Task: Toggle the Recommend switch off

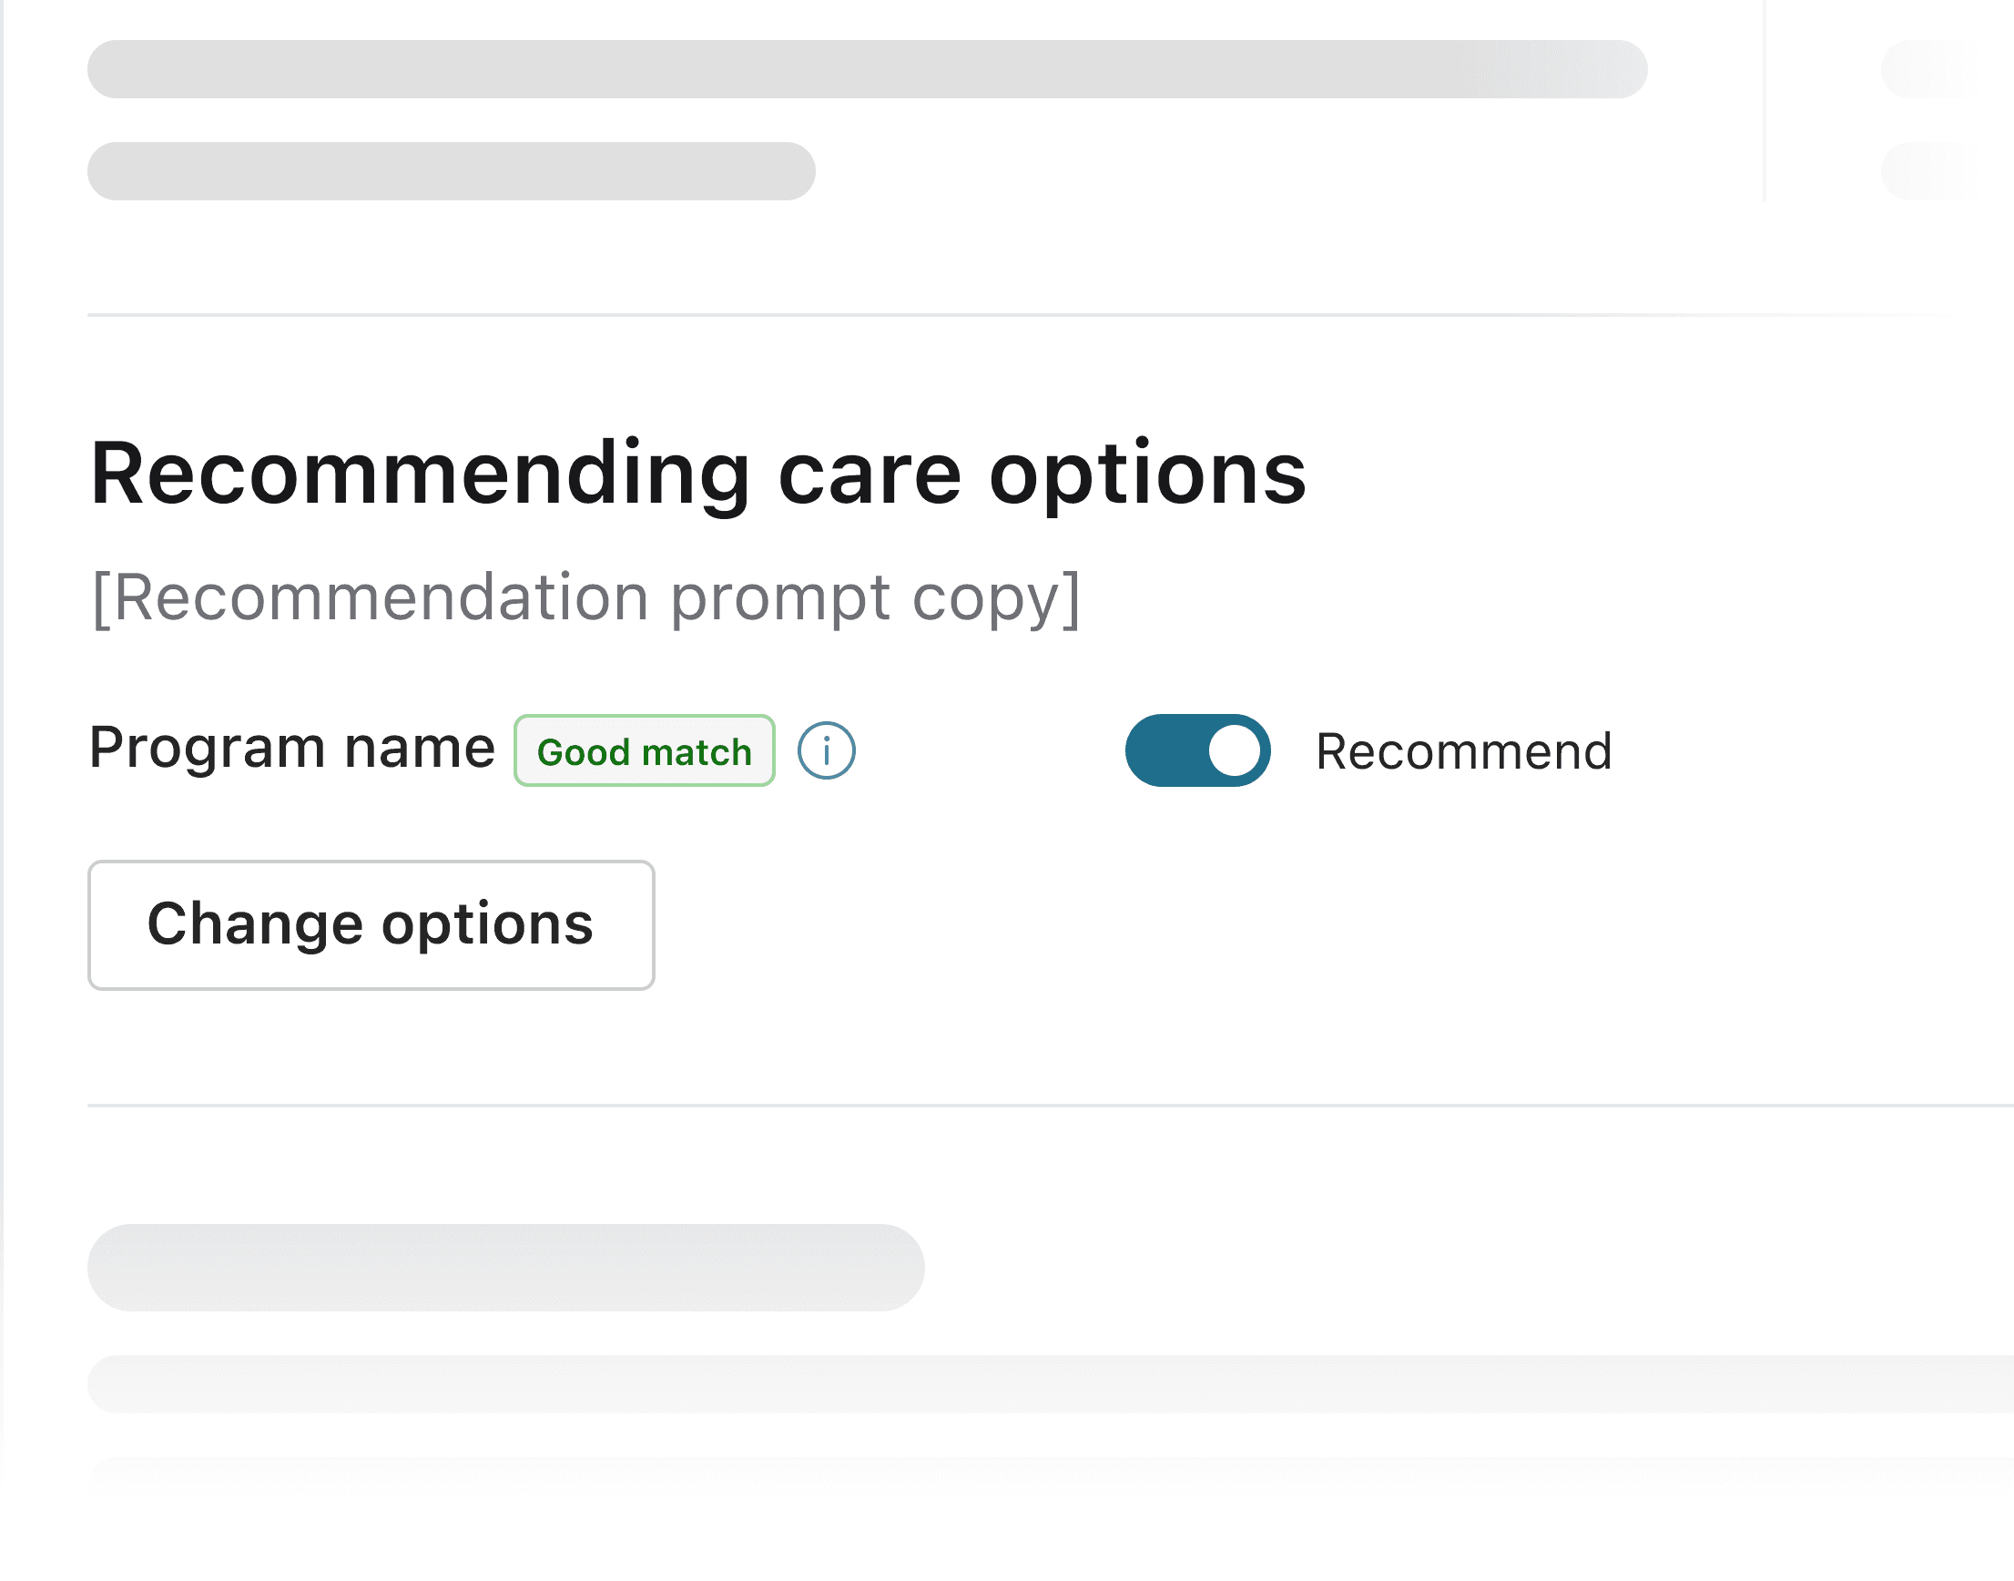Action: (x=1196, y=750)
